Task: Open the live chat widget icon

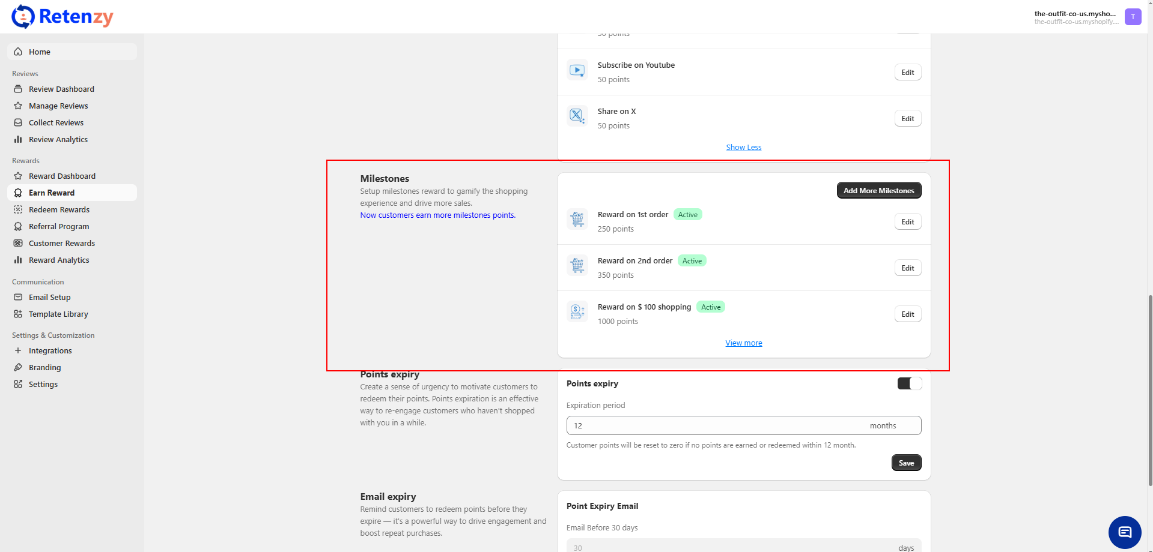Action: click(1124, 532)
